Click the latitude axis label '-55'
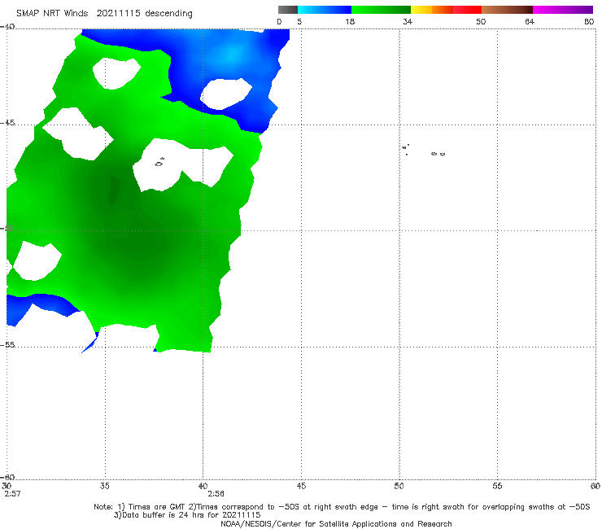This screenshot has width=602, height=529. (x=7, y=344)
